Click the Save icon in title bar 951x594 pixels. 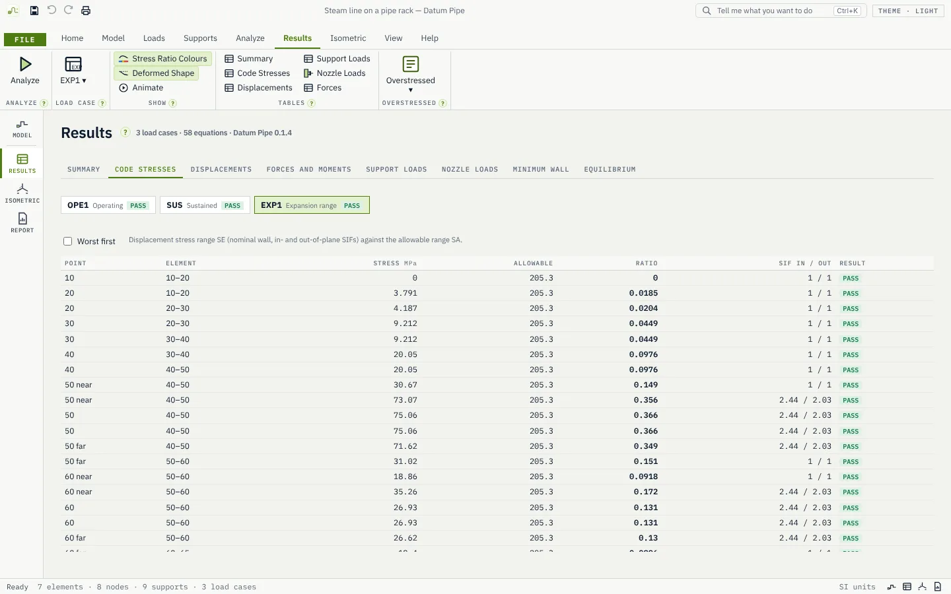34,11
